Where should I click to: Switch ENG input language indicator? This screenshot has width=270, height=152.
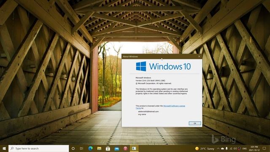click(x=245, y=149)
